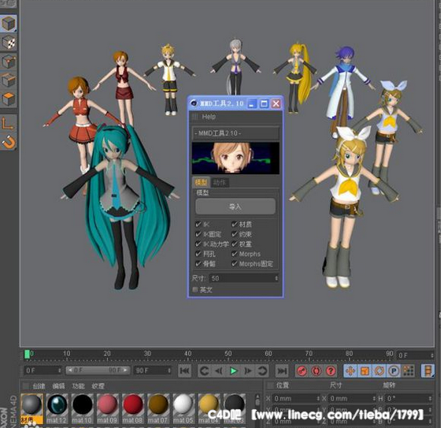Open the film strip playback settings icon
Viewport: 444px width, 428px height.
tap(427, 370)
